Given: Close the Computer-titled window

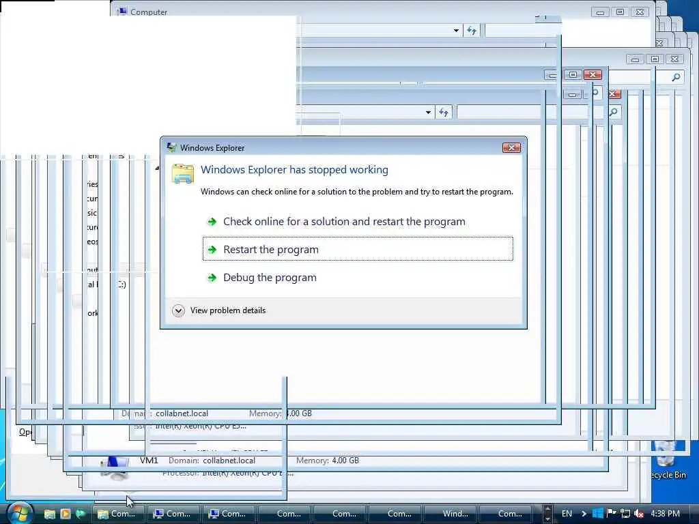Looking at the screenshot, I should click(x=640, y=12).
